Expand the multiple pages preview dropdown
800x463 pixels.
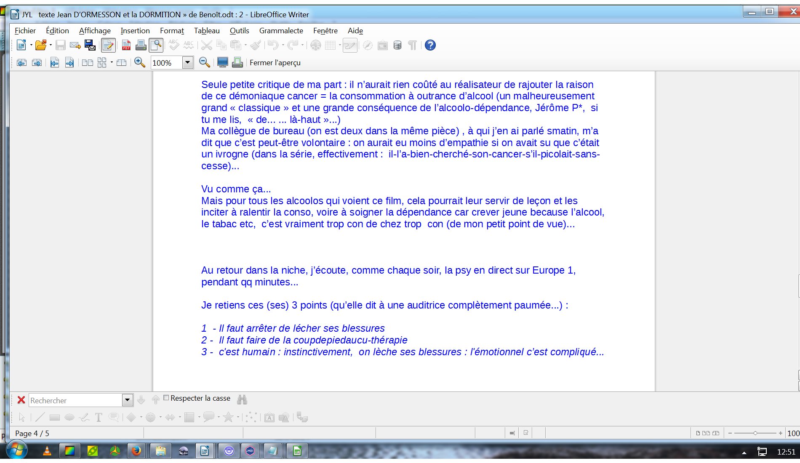tap(112, 63)
